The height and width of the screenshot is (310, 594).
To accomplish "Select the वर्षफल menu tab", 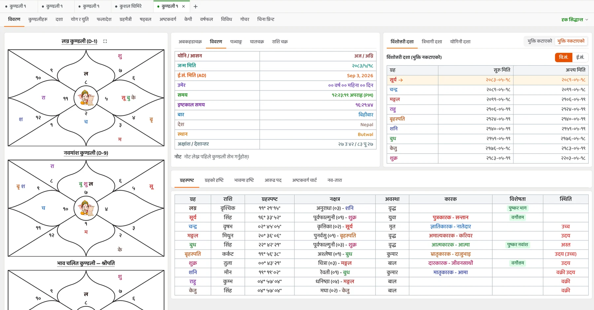I will [x=206, y=19].
